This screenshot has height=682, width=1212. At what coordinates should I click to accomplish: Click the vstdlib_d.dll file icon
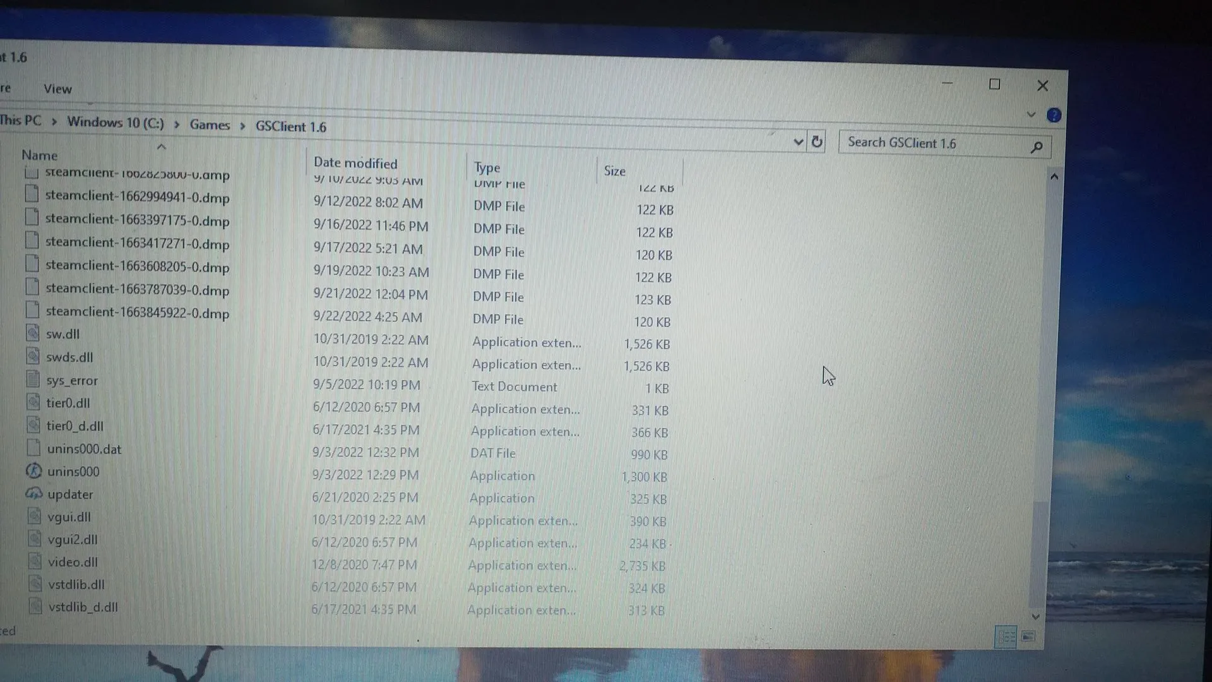(x=36, y=606)
